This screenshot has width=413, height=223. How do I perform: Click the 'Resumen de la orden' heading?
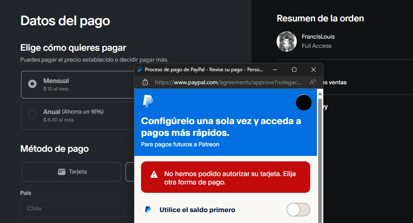(x=320, y=18)
